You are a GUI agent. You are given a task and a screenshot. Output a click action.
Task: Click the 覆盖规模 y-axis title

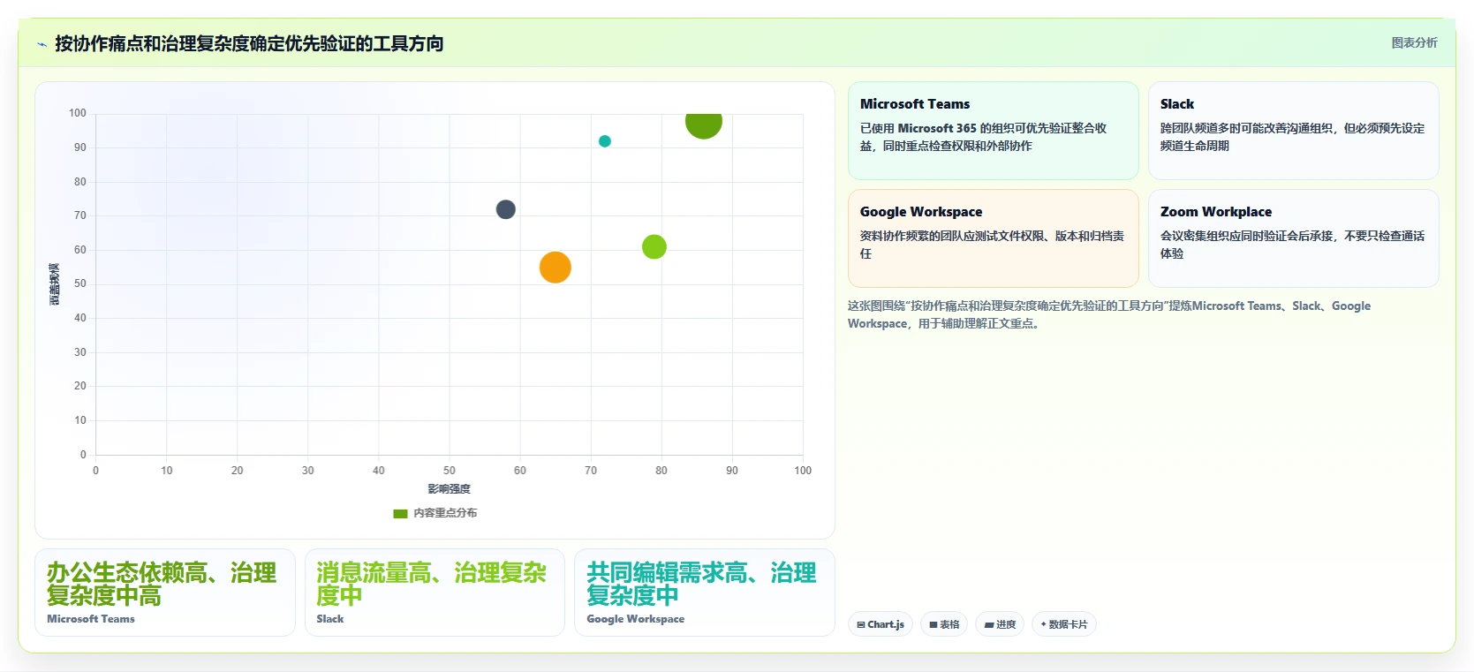(x=54, y=284)
